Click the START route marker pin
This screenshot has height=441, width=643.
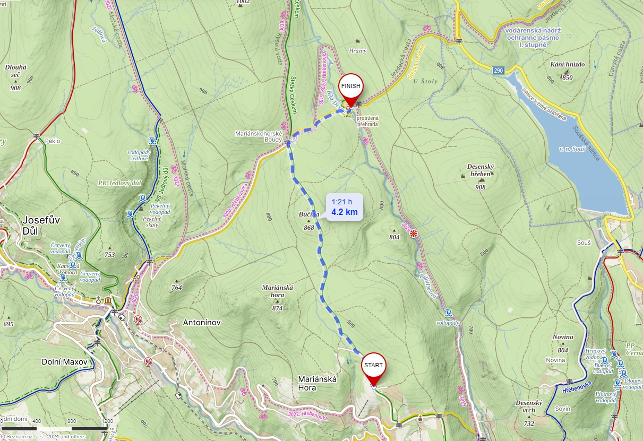click(x=373, y=368)
